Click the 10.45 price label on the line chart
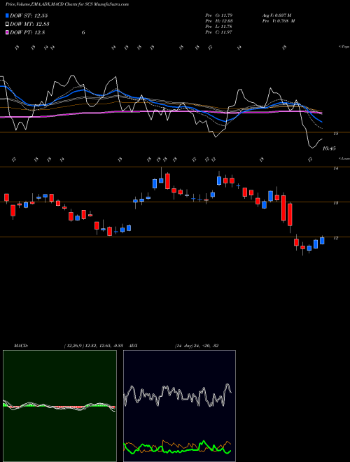The image size is (350, 462). pyautogui.click(x=329, y=148)
